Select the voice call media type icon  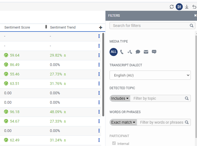[x=122, y=52]
